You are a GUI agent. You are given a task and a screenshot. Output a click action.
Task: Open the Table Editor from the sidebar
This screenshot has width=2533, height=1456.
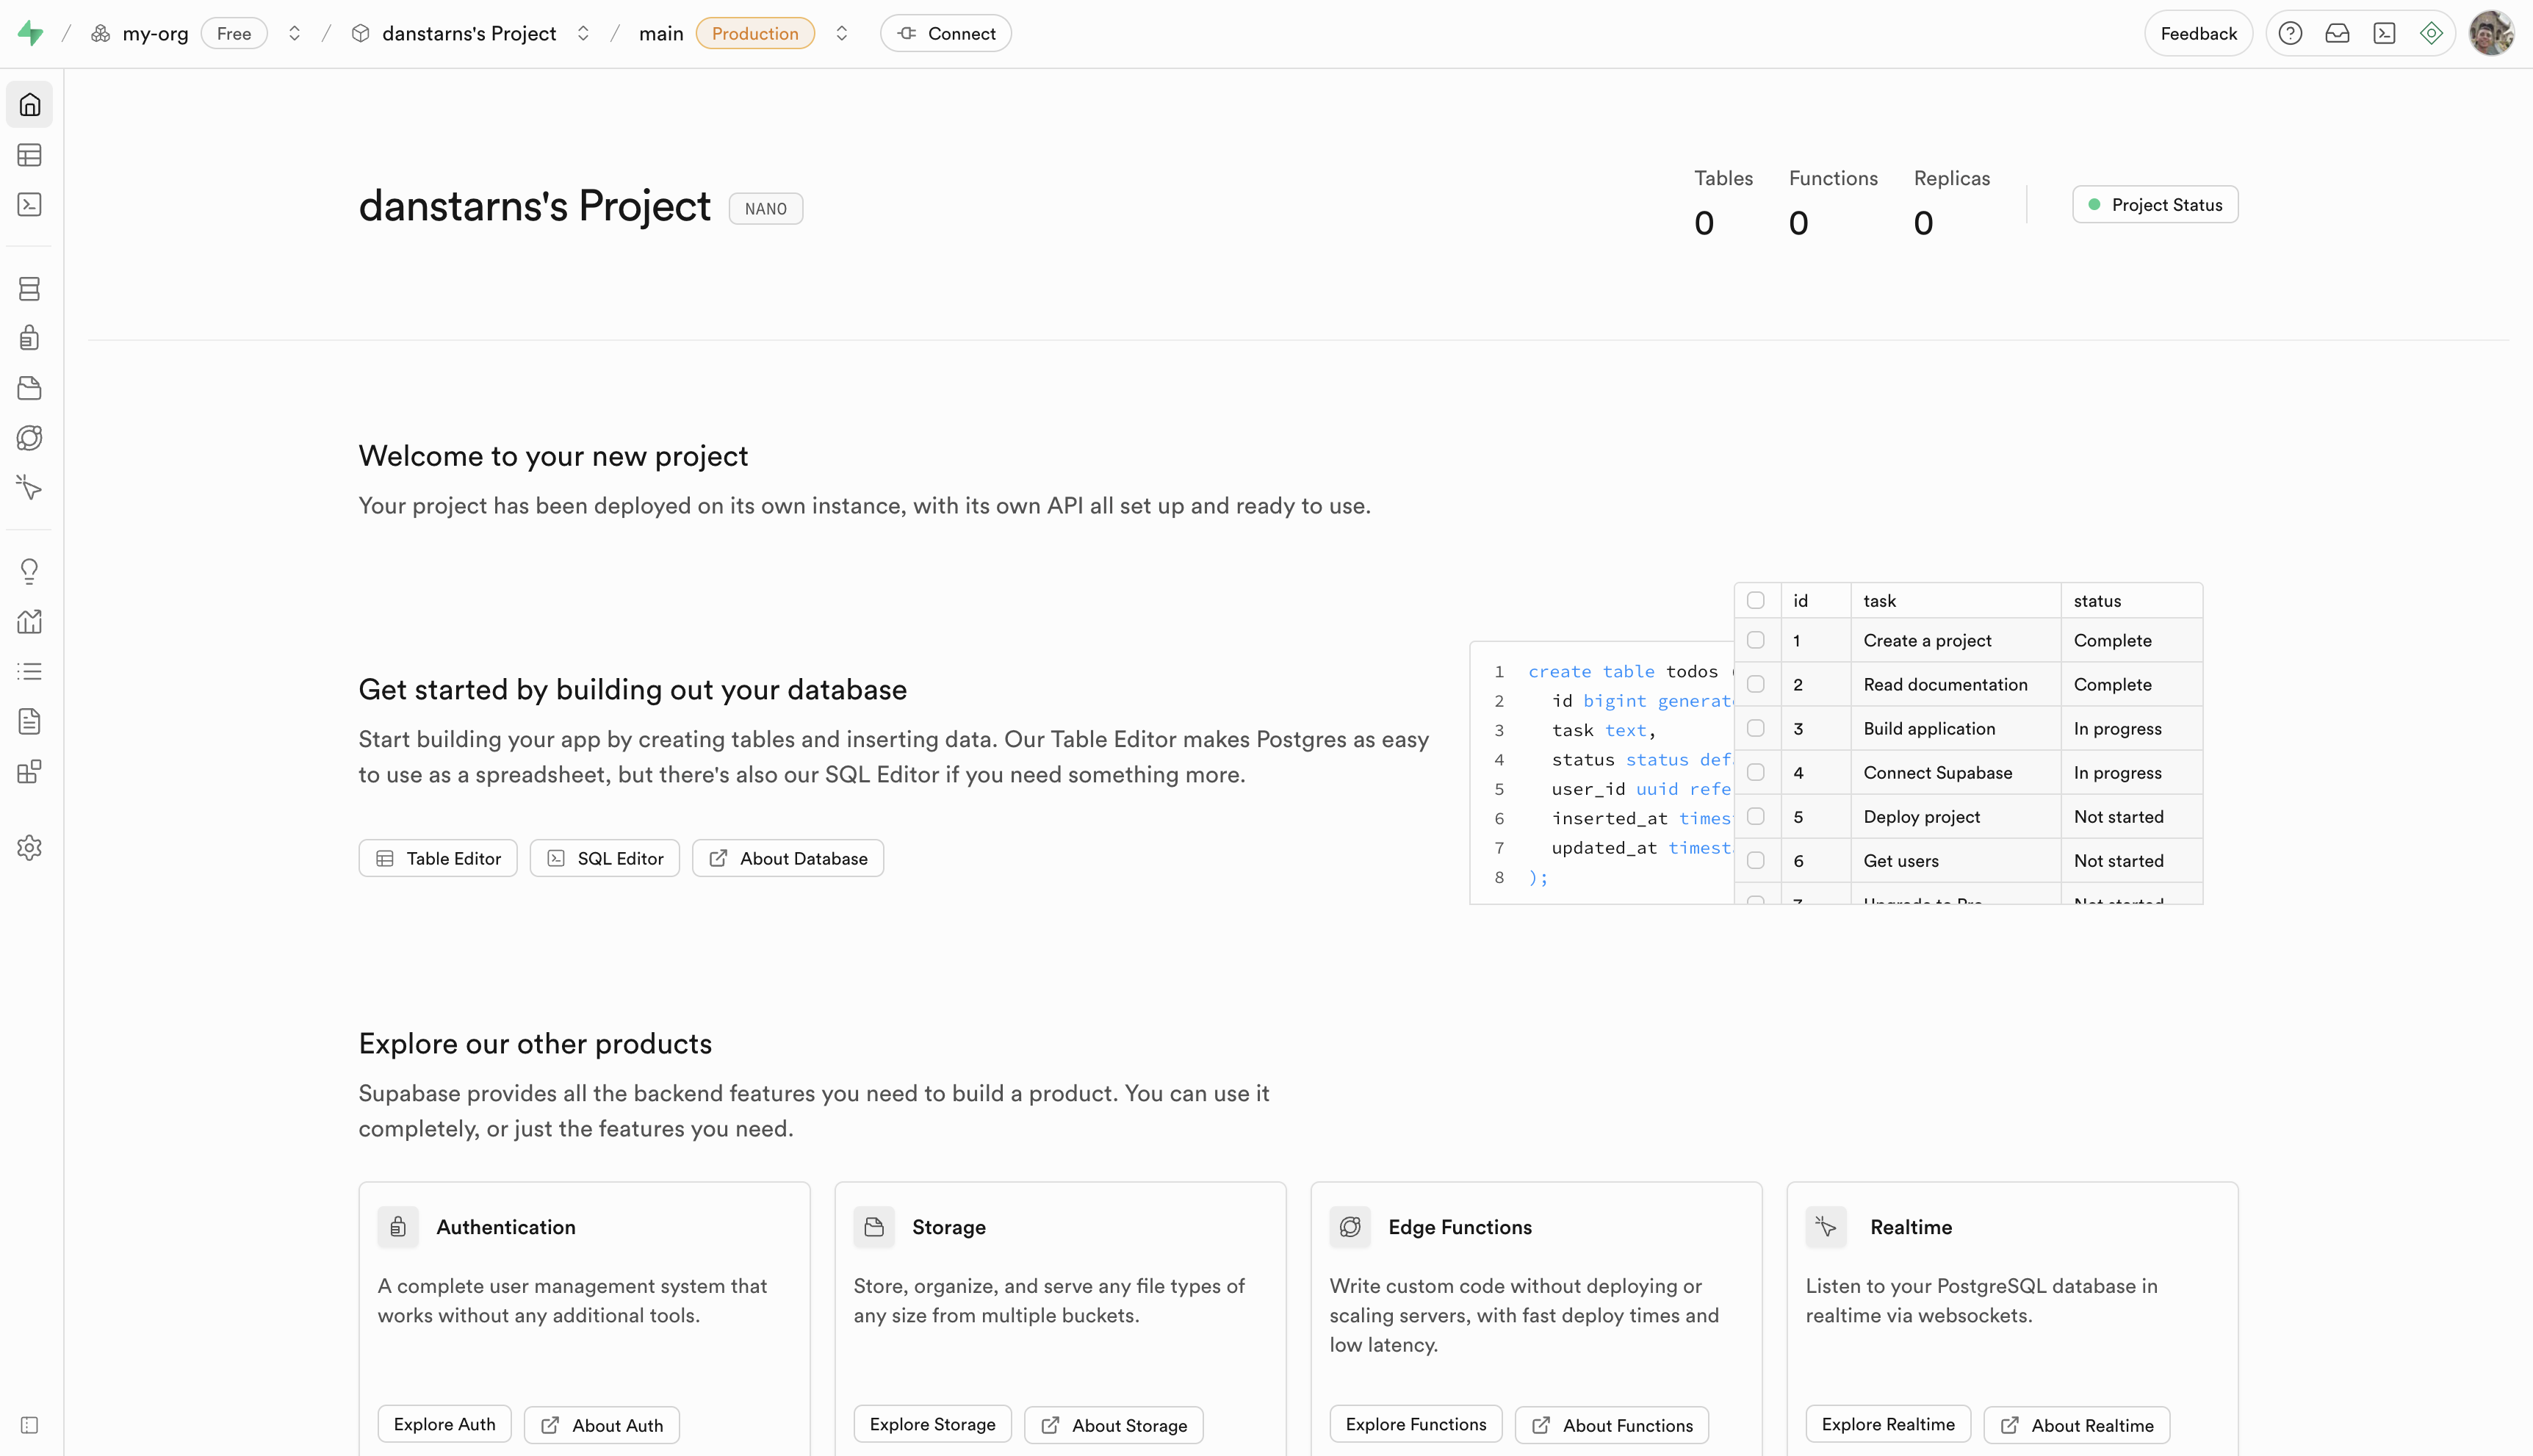pyautogui.click(x=29, y=155)
